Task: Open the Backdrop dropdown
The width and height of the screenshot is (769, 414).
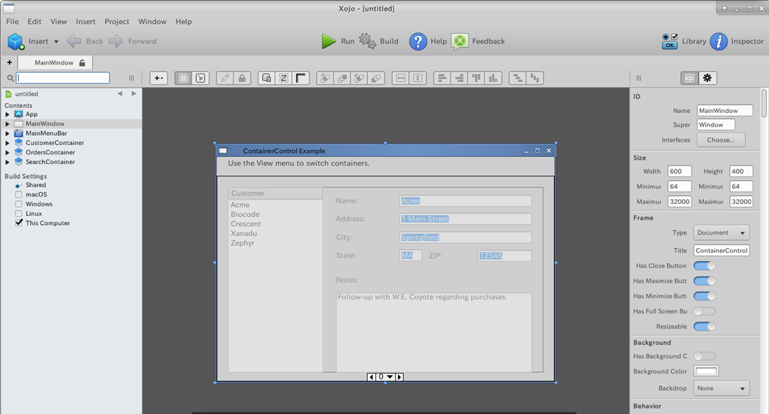Action: pos(722,388)
